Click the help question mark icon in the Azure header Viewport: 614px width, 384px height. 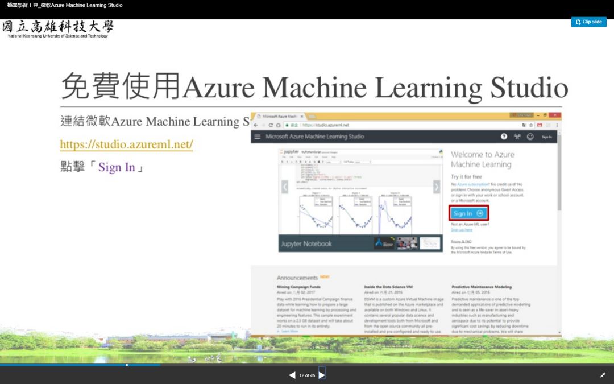click(504, 137)
